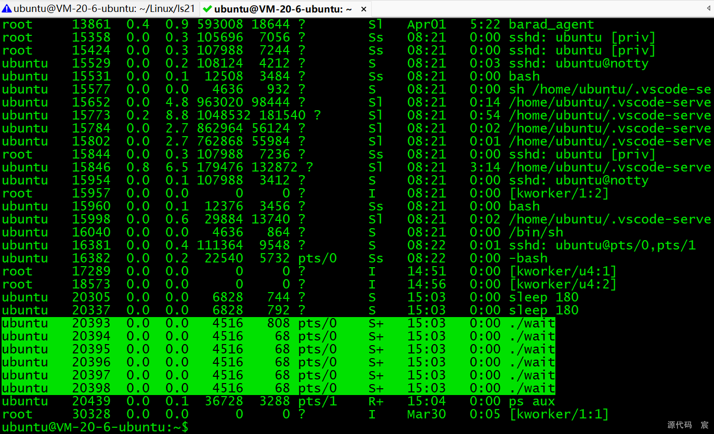Click the [kworker/1:1] process name
The image size is (714, 434).
pyautogui.click(x=559, y=414)
